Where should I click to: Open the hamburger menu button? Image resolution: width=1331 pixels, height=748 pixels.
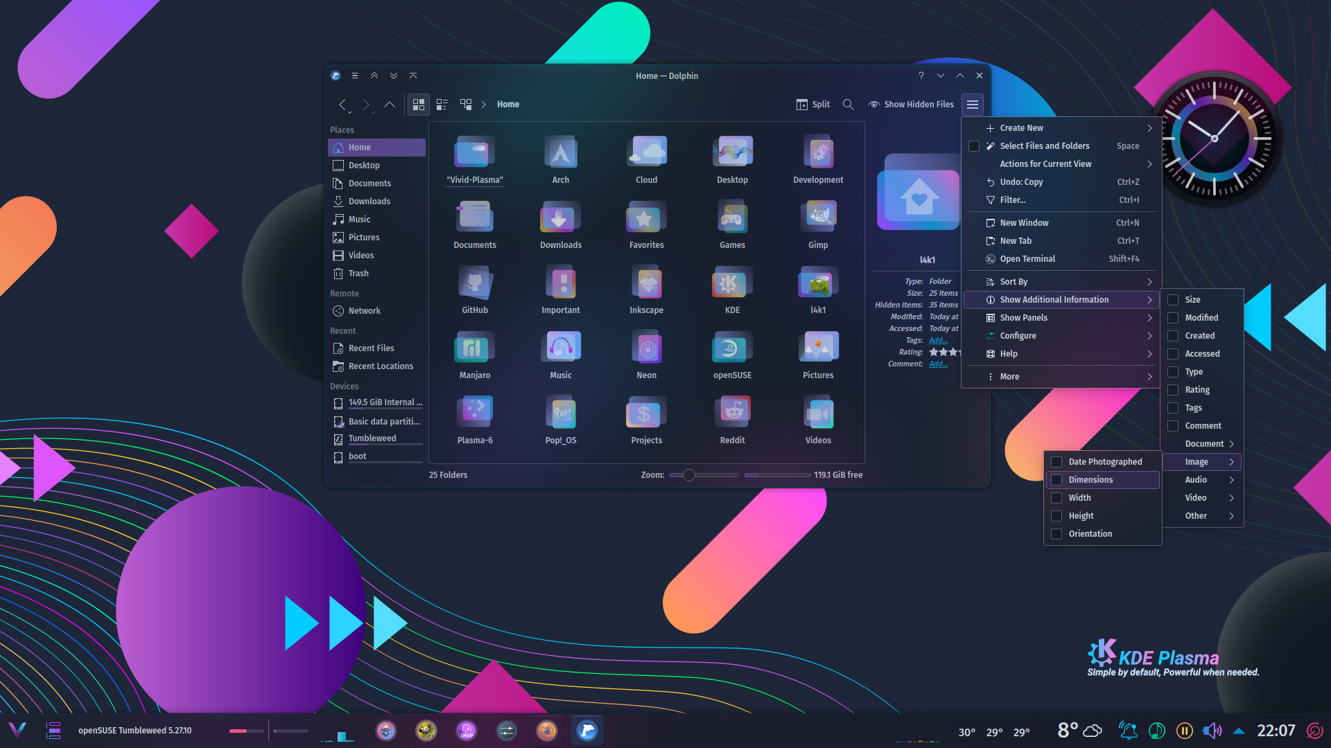tap(973, 105)
